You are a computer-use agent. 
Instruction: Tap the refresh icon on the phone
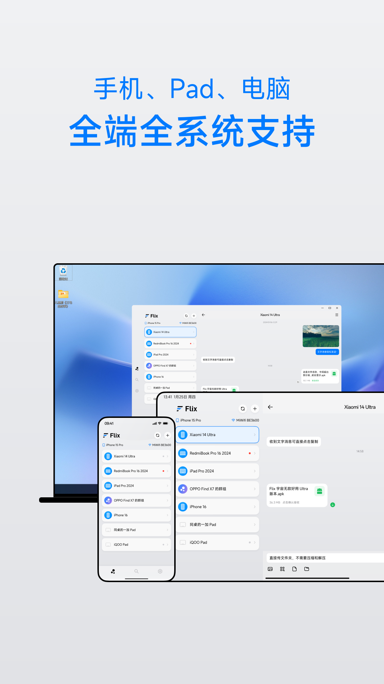(158, 435)
